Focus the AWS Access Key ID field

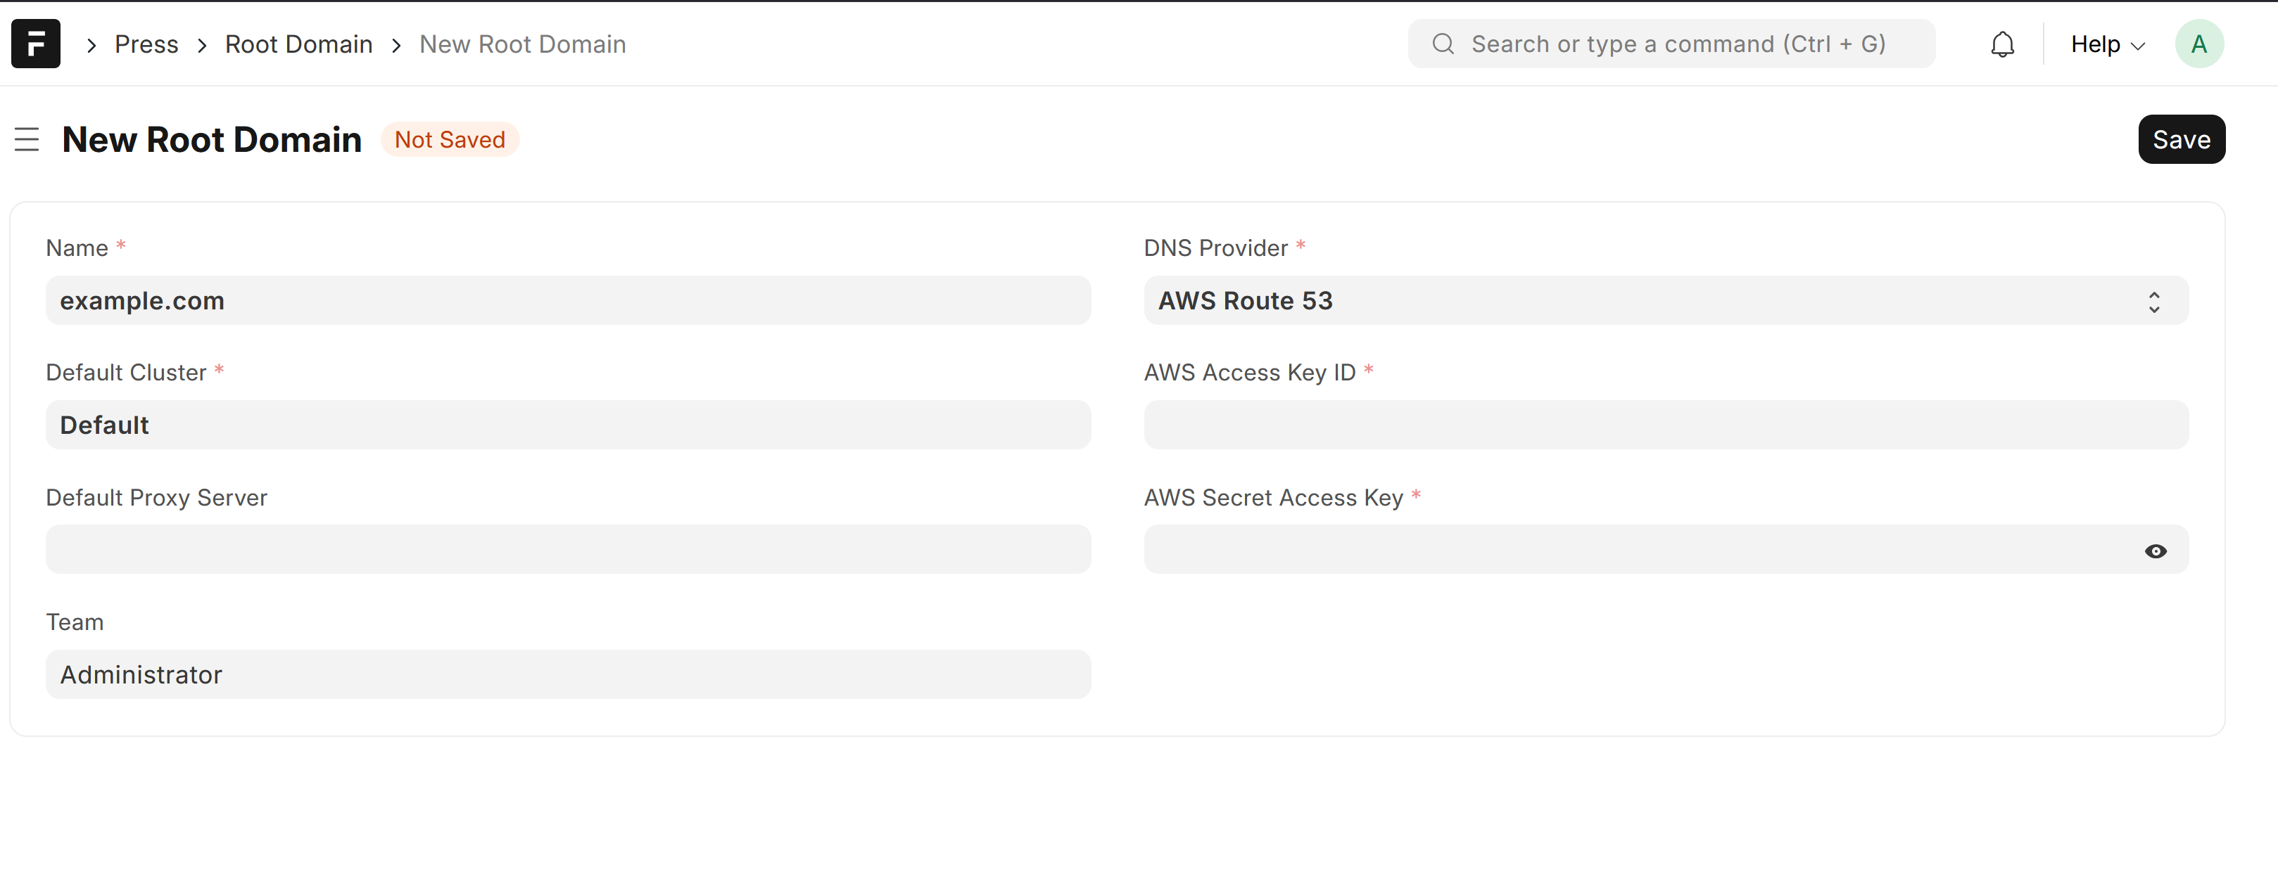pyautogui.click(x=1665, y=425)
